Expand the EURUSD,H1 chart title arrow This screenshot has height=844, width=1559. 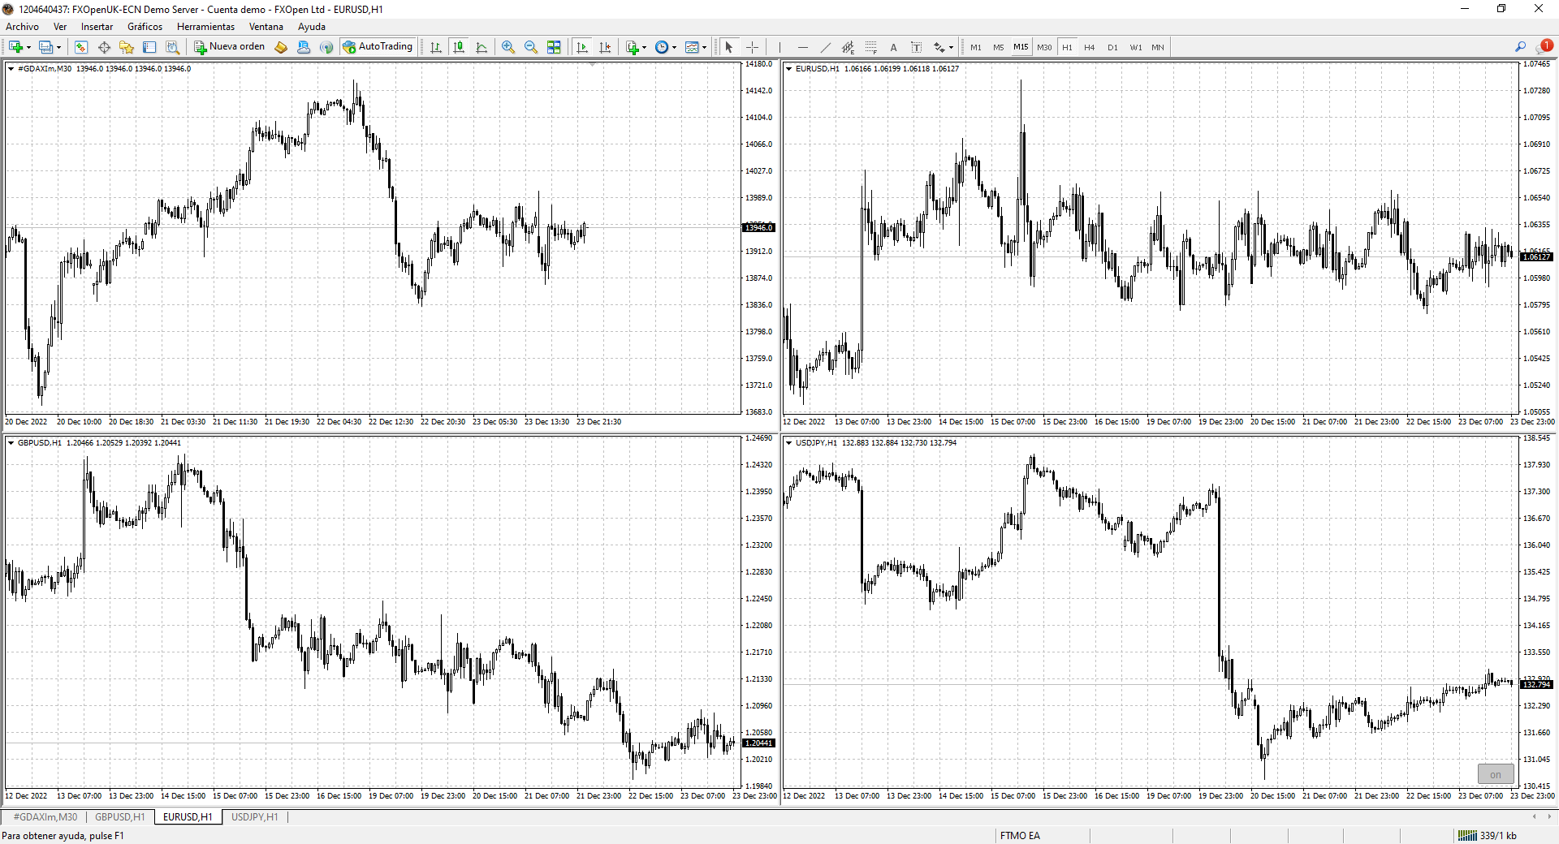pyautogui.click(x=788, y=69)
